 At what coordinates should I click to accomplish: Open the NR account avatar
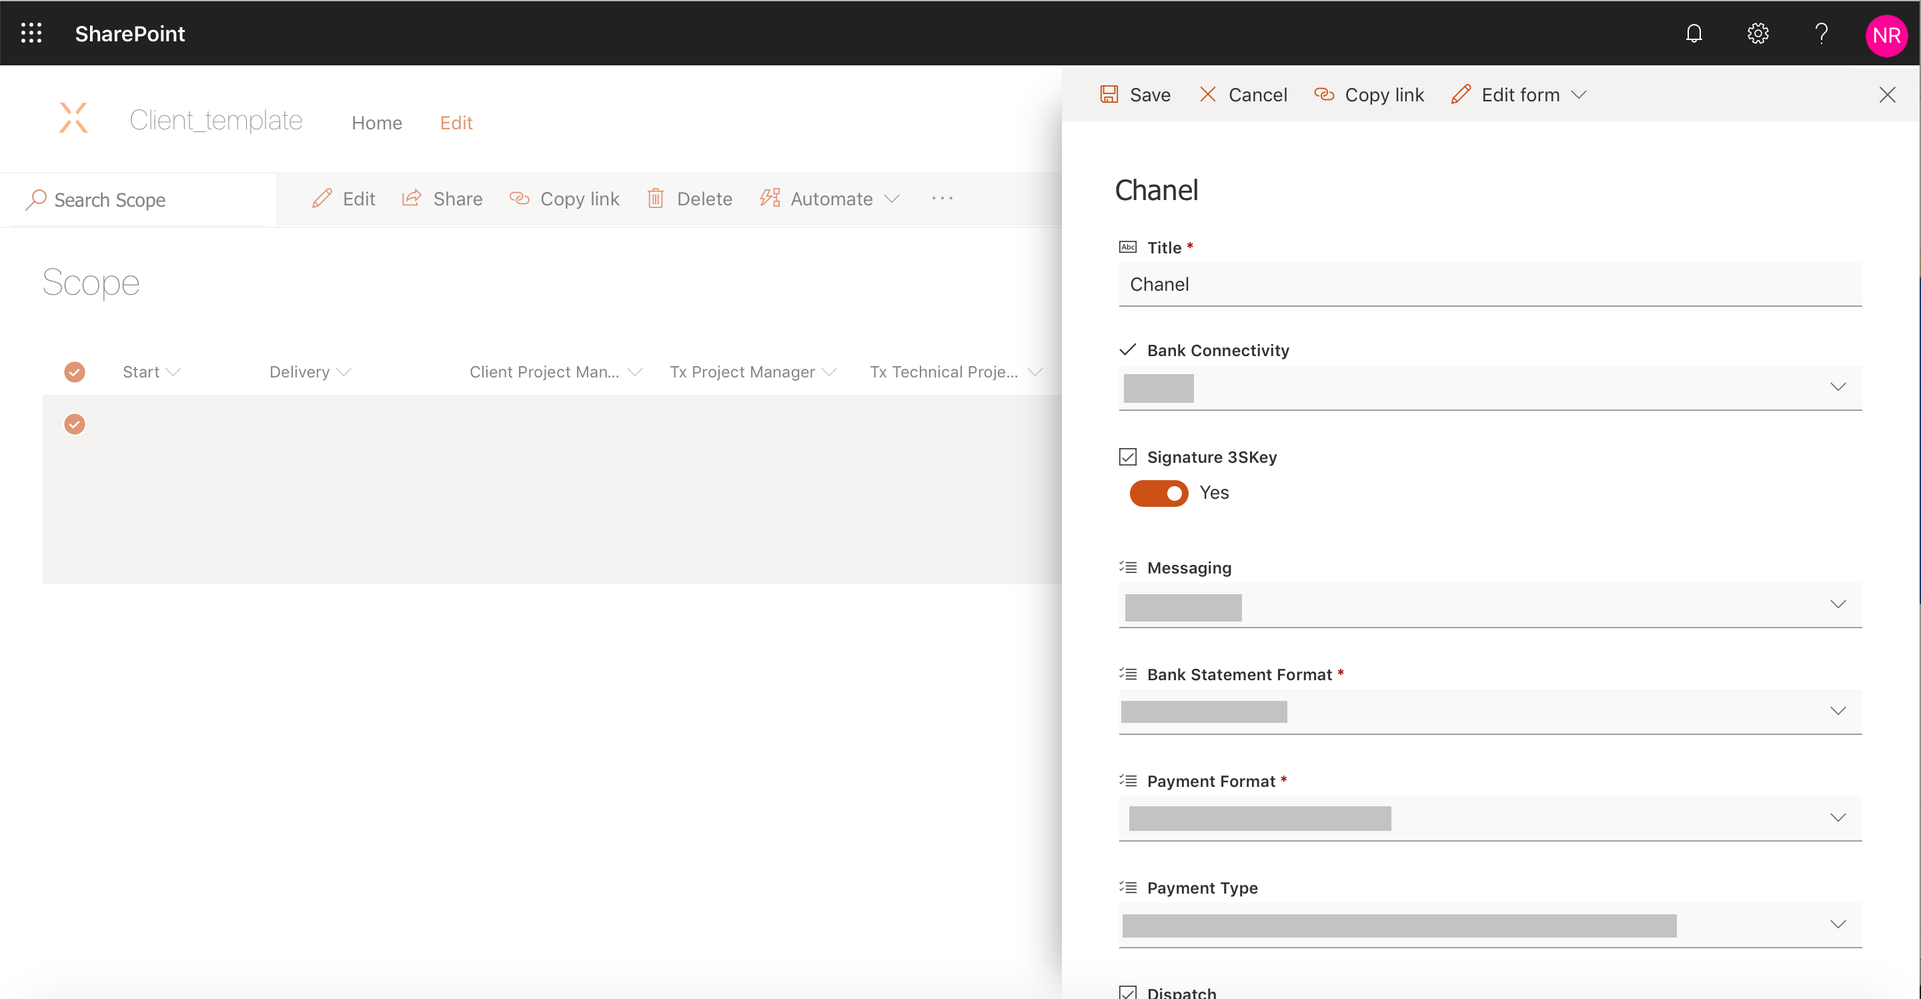pos(1885,35)
